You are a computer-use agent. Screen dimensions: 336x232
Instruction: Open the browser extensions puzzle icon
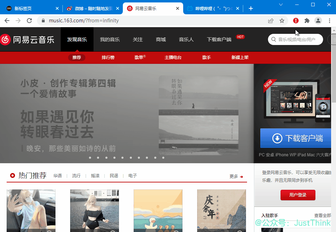(307, 21)
